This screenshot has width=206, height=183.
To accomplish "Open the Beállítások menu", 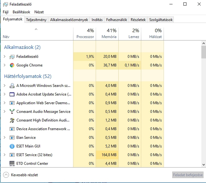I will point(21,12).
